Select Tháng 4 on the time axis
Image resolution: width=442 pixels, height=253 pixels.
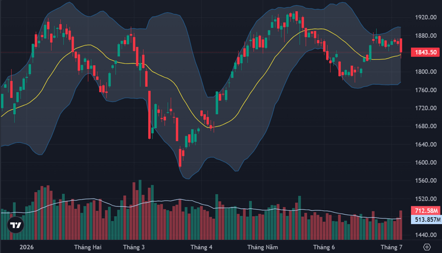tap(201, 247)
